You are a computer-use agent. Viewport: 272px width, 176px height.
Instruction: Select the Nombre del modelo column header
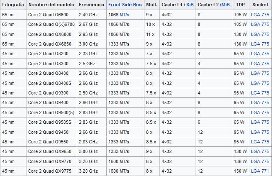point(52,5)
